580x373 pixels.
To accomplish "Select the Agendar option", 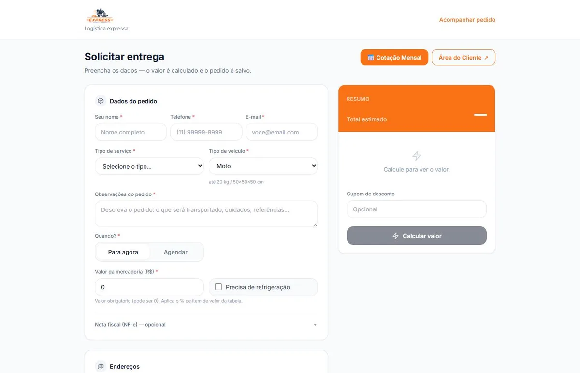I will (175, 252).
